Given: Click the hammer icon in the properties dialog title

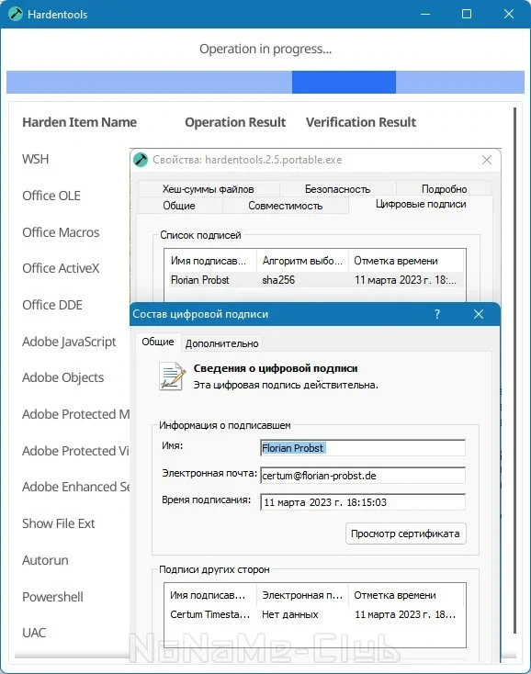Looking at the screenshot, I should pyautogui.click(x=141, y=160).
